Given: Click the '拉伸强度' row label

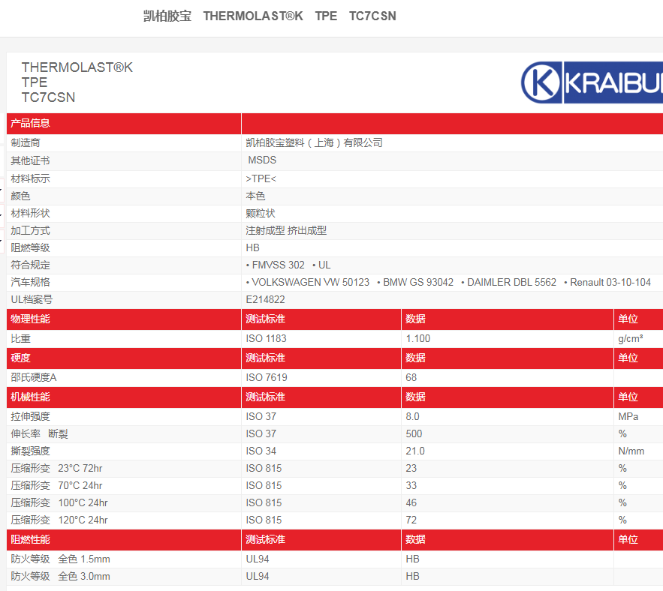Looking at the screenshot, I should click(31, 416).
